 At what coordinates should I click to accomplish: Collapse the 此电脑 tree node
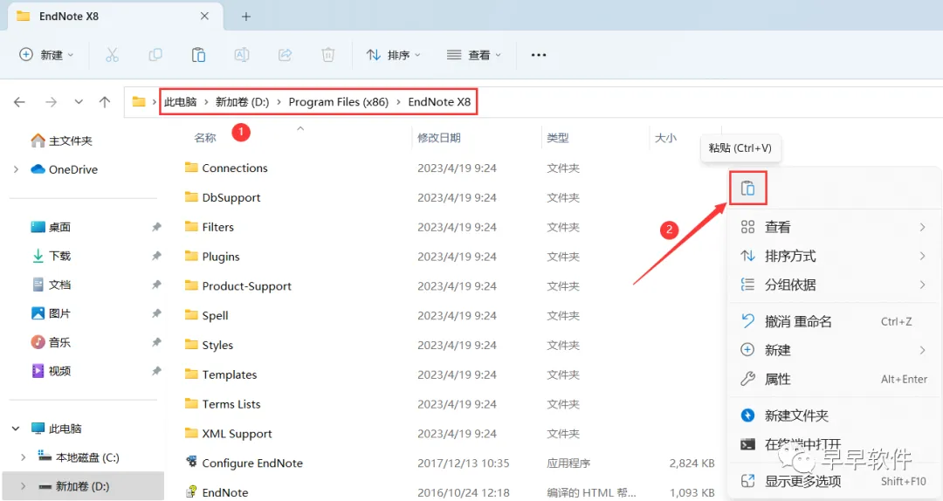click(17, 429)
